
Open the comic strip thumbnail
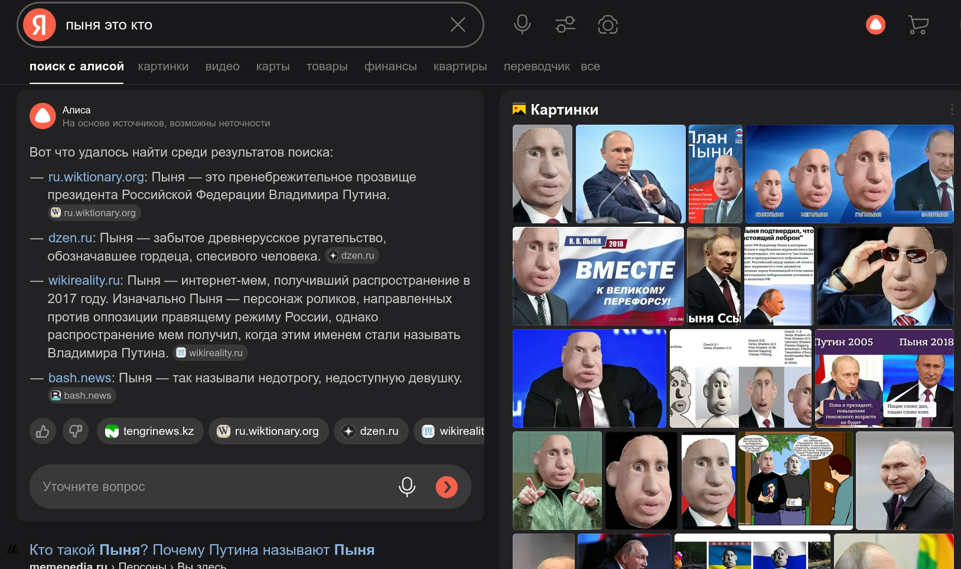(x=796, y=480)
